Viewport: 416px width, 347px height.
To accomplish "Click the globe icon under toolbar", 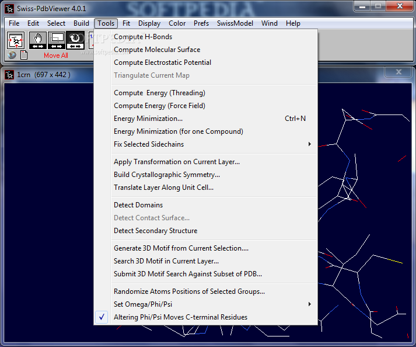I will [x=12, y=55].
